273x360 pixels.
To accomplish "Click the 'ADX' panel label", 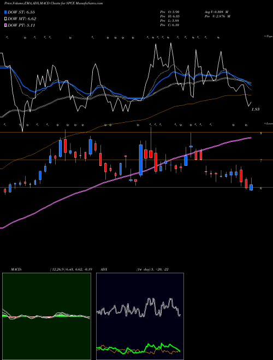I will pos(104,269).
